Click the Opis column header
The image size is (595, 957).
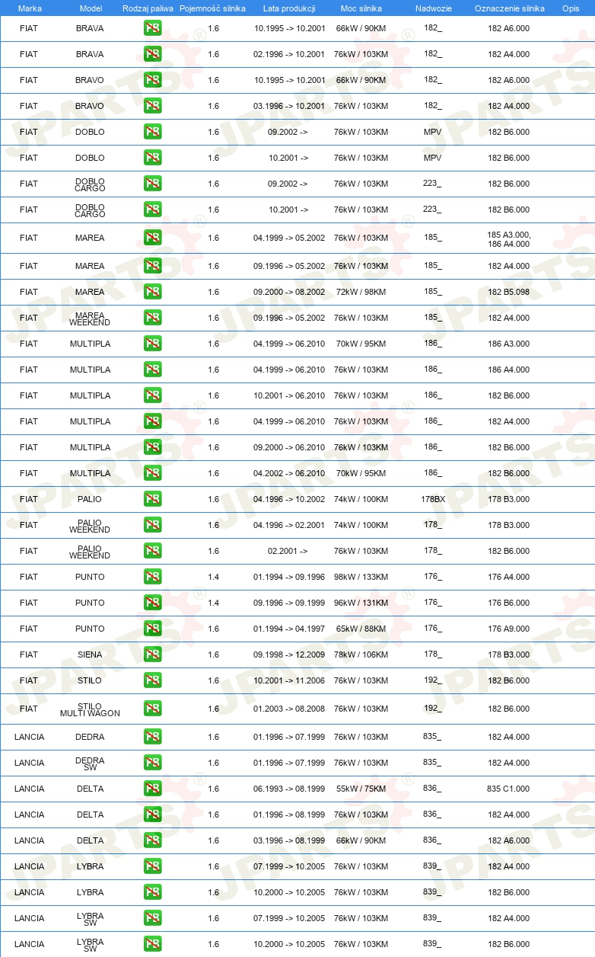(x=571, y=8)
